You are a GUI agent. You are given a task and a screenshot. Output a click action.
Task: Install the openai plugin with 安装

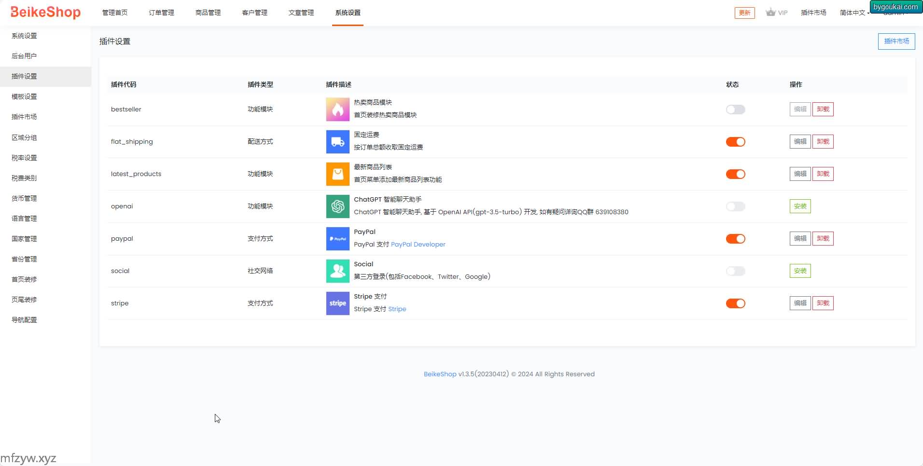[x=800, y=206]
